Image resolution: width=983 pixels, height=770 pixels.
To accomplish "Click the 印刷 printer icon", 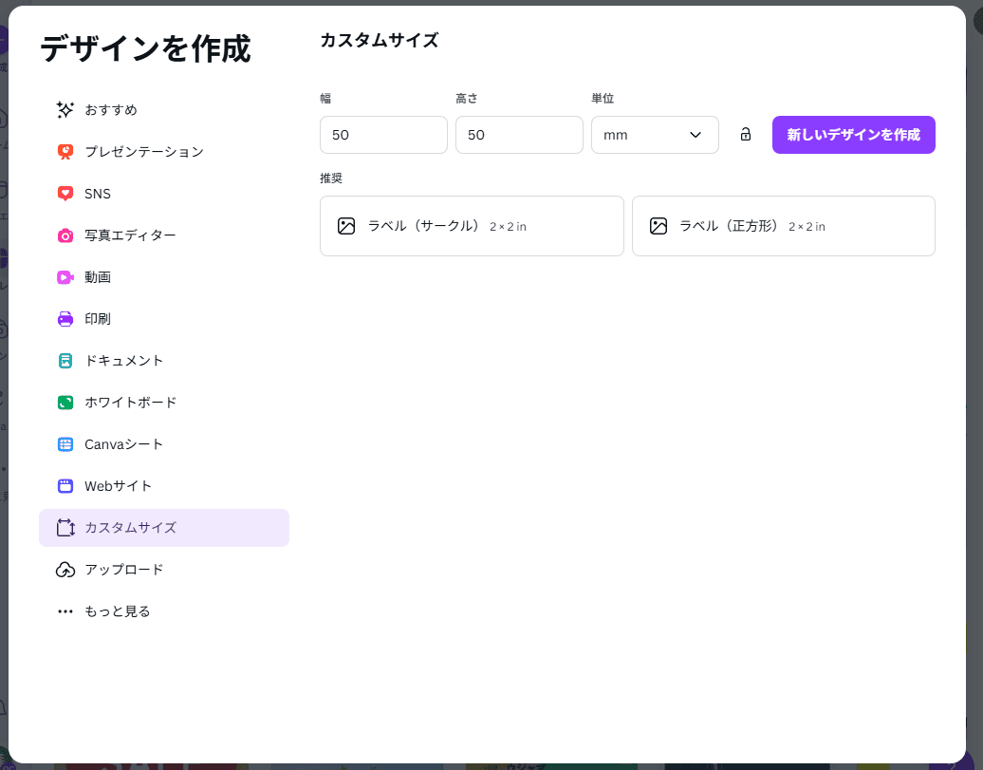I will point(65,318).
